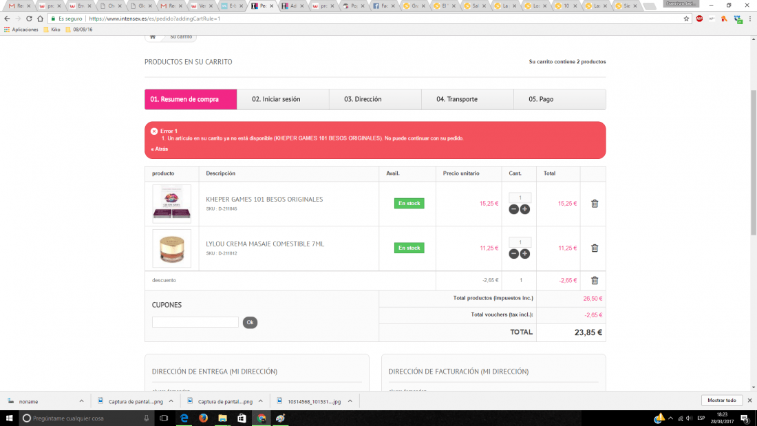This screenshot has height=426, width=757.
Task: Click Mostrar todo in the downloads bar
Action: coord(722,401)
